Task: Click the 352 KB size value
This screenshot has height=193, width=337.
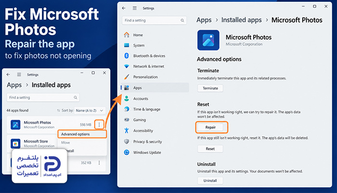Action: pyautogui.click(x=86, y=163)
